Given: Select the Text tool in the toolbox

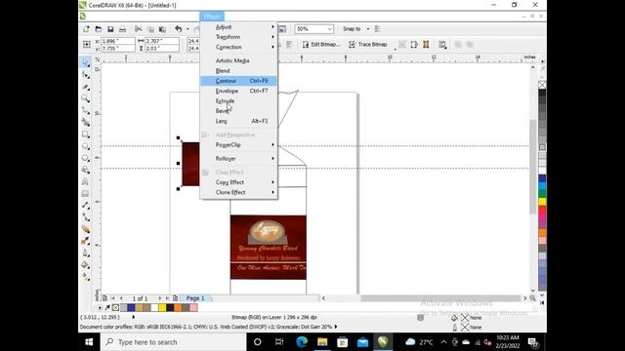Looking at the screenshot, I should [x=85, y=181].
